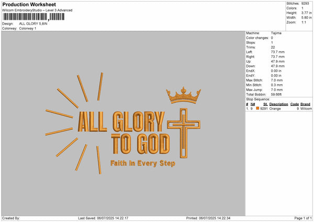This screenshot has height=222, width=314.
Task: Click the N# column header
Action: [x=253, y=104]
